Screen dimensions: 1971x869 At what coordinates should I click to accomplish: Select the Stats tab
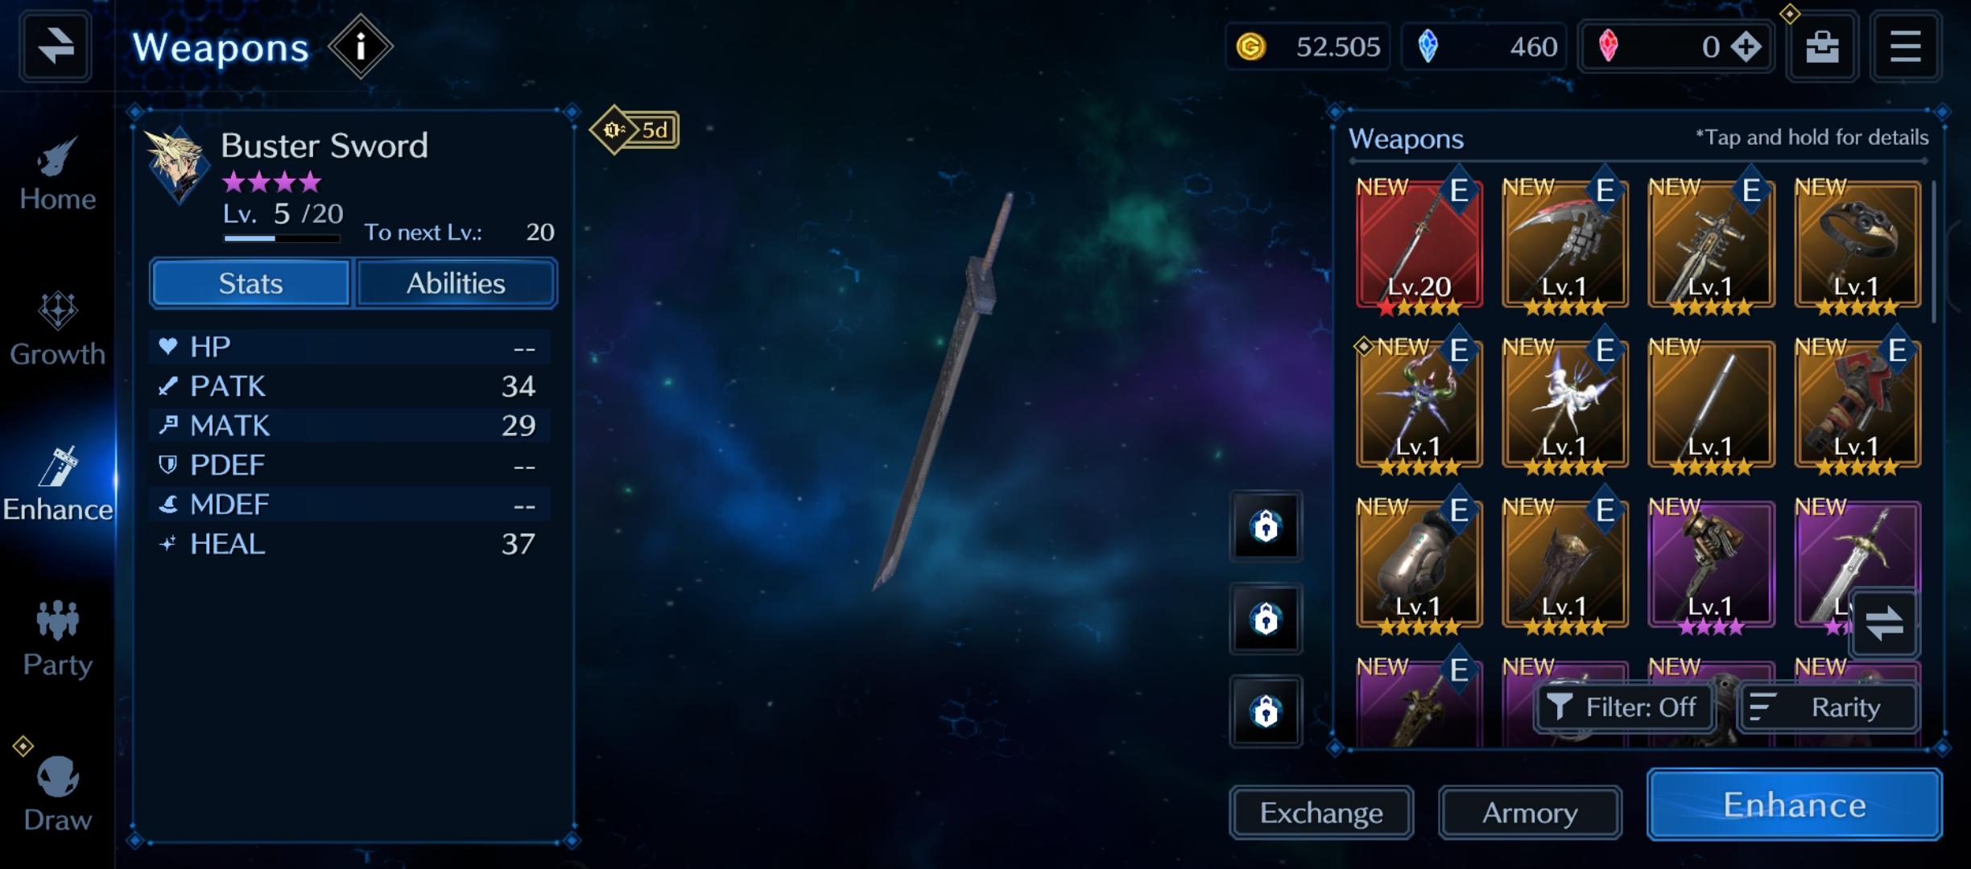250,283
